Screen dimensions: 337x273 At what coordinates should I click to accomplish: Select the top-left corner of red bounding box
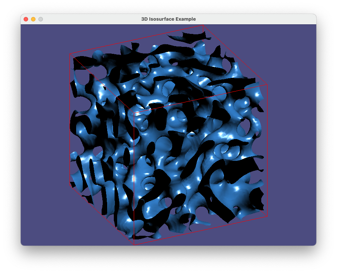70,54
